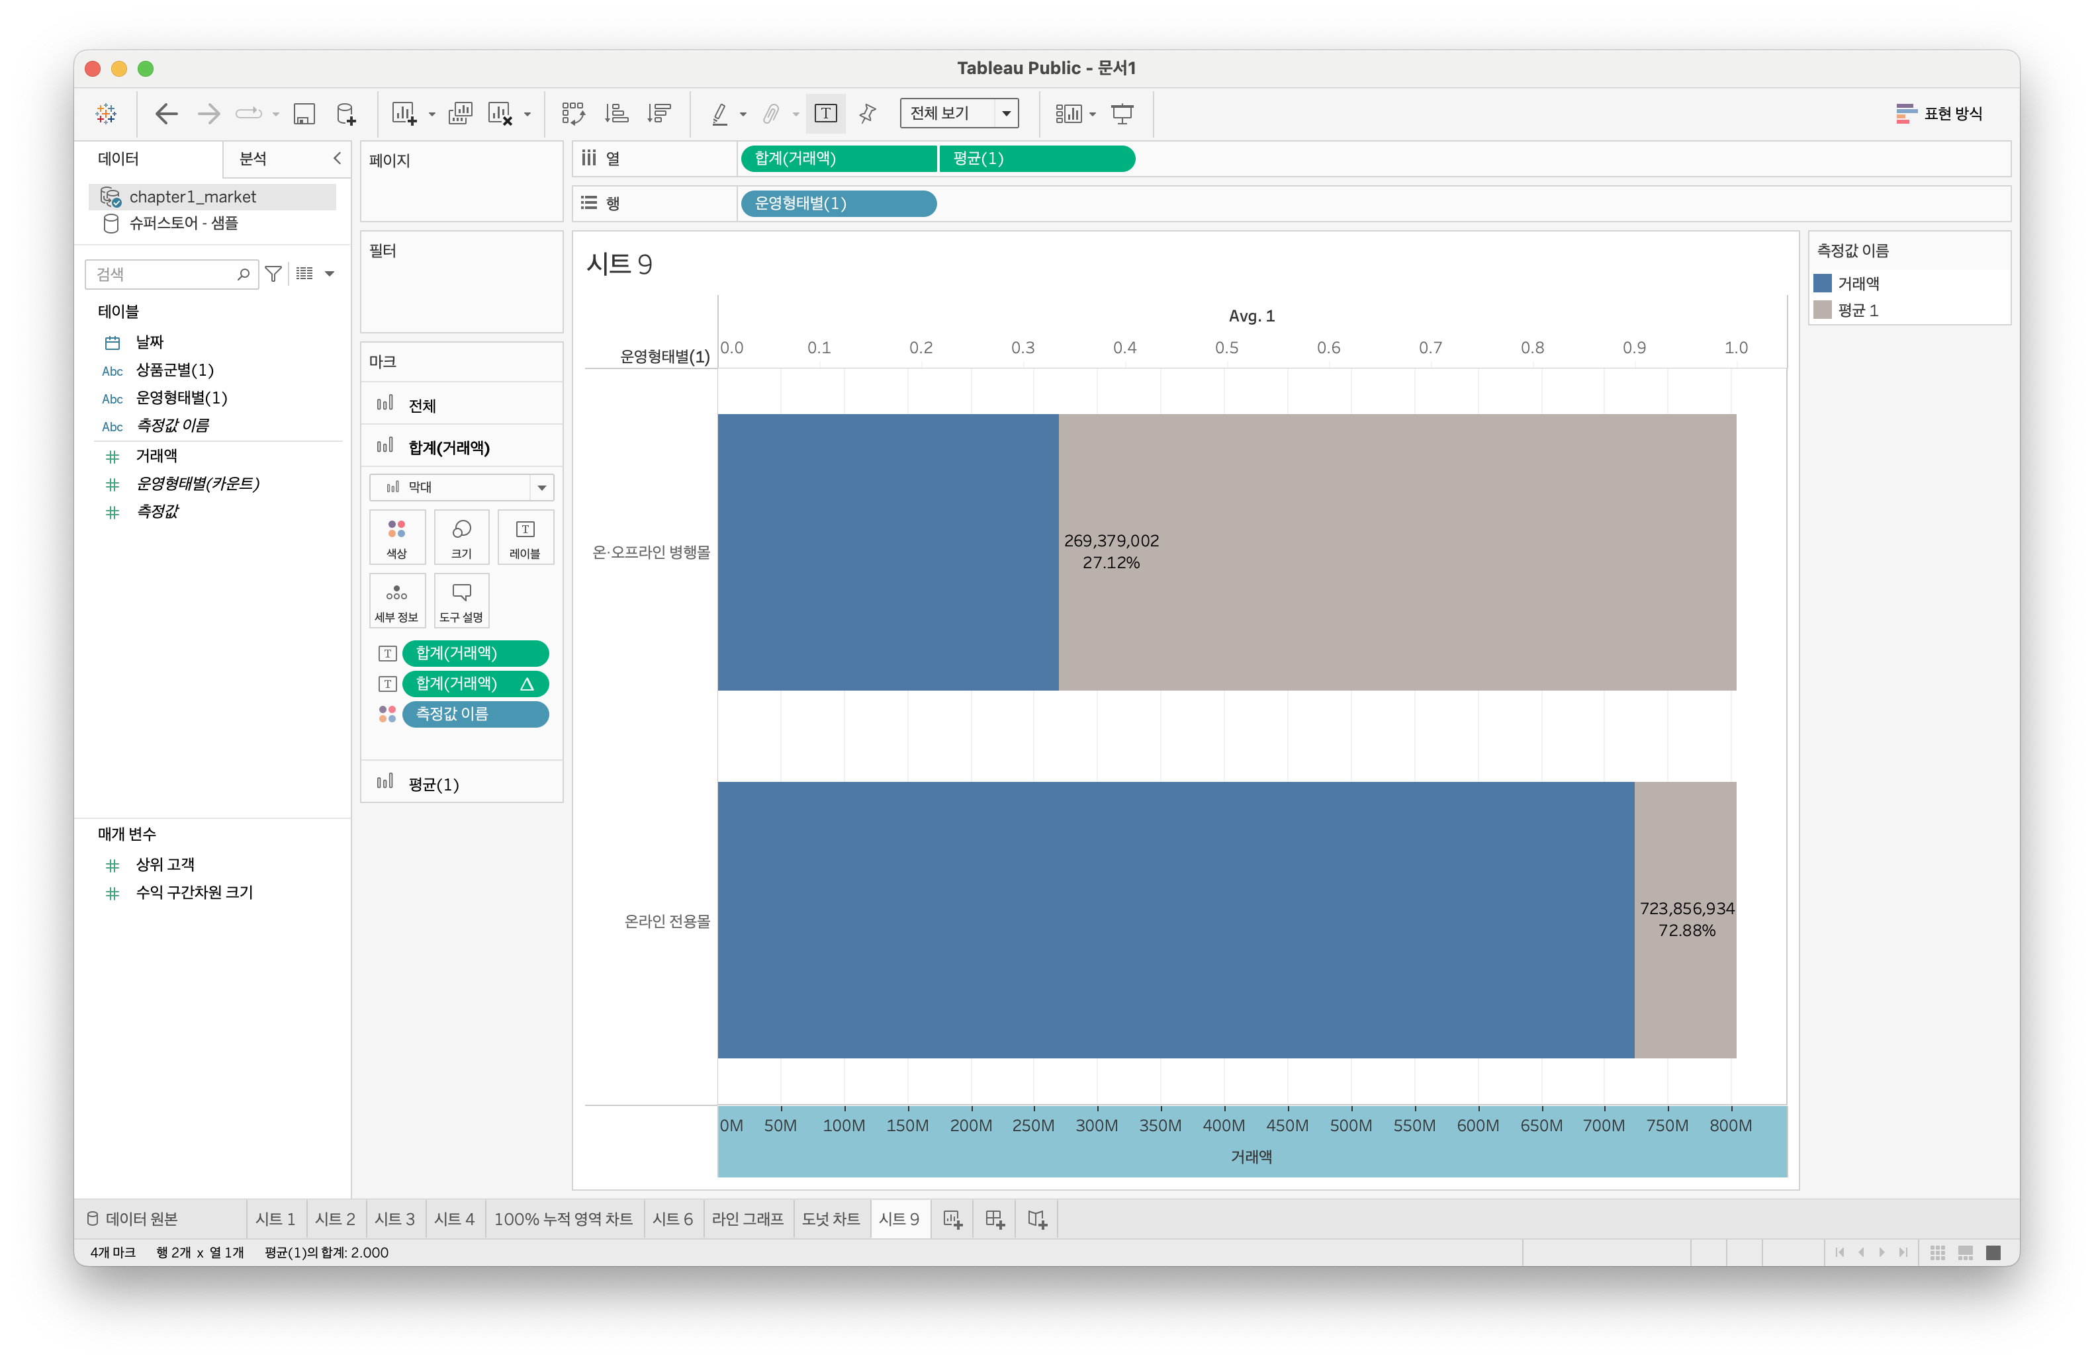The height and width of the screenshot is (1364, 2094).
Task: Click the 거래액 blue legend swatch
Action: point(1823,283)
